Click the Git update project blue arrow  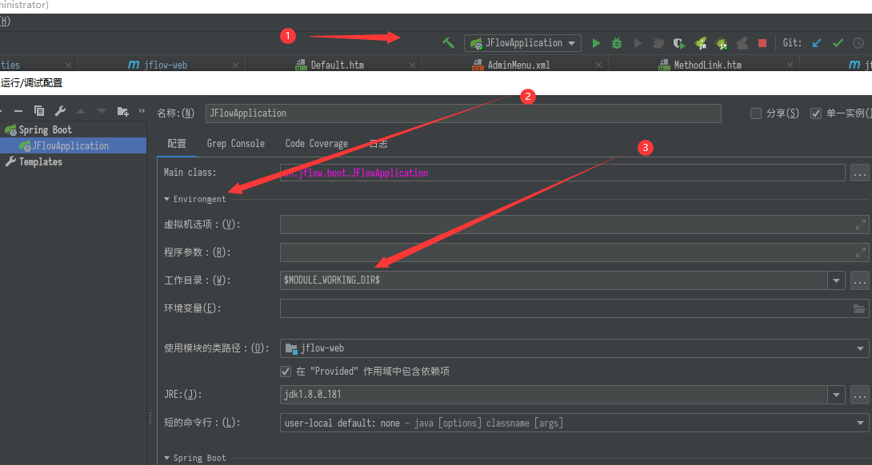(x=816, y=43)
